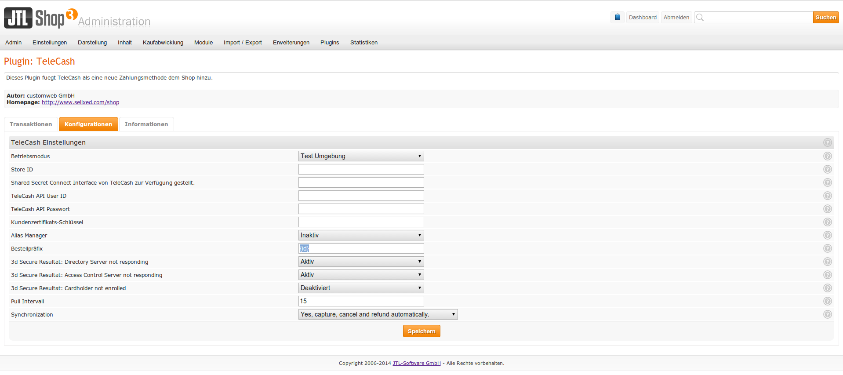Open help icon for TeleCash API Passwort

tap(827, 209)
